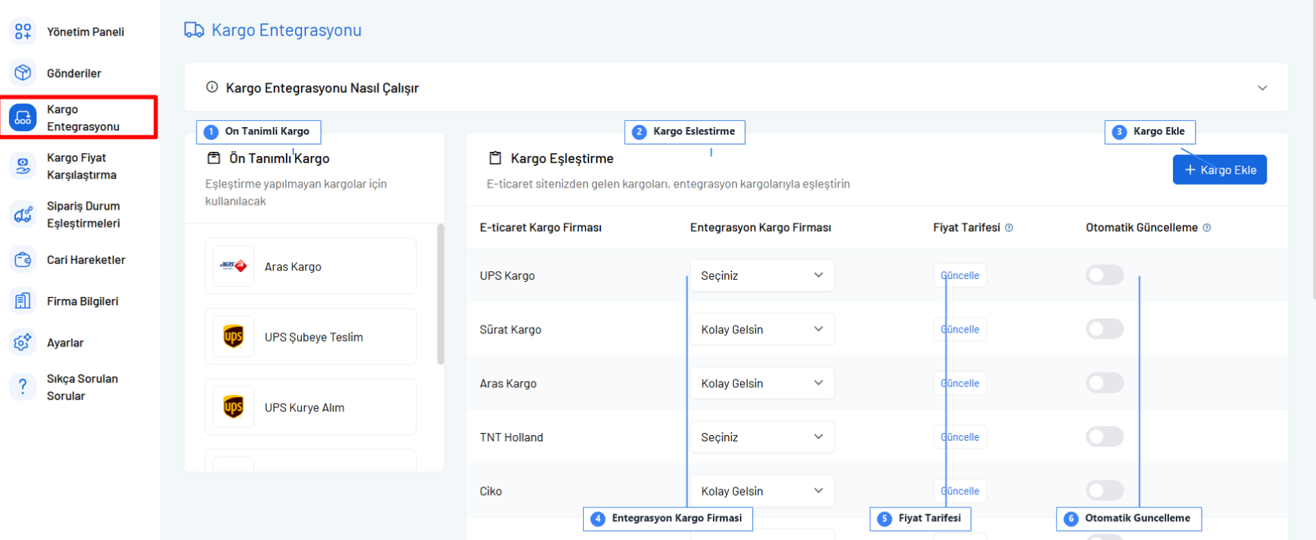Open Gönderiler via its box icon
The width and height of the screenshot is (1316, 540).
(x=23, y=73)
